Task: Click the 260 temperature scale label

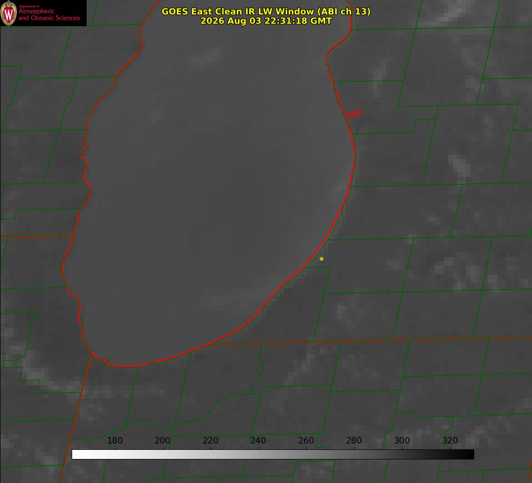Action: tap(306, 440)
